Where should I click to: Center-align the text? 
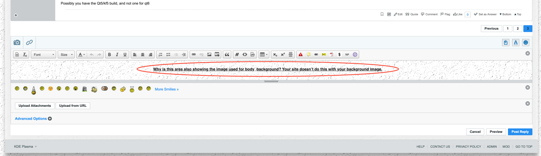143,54
